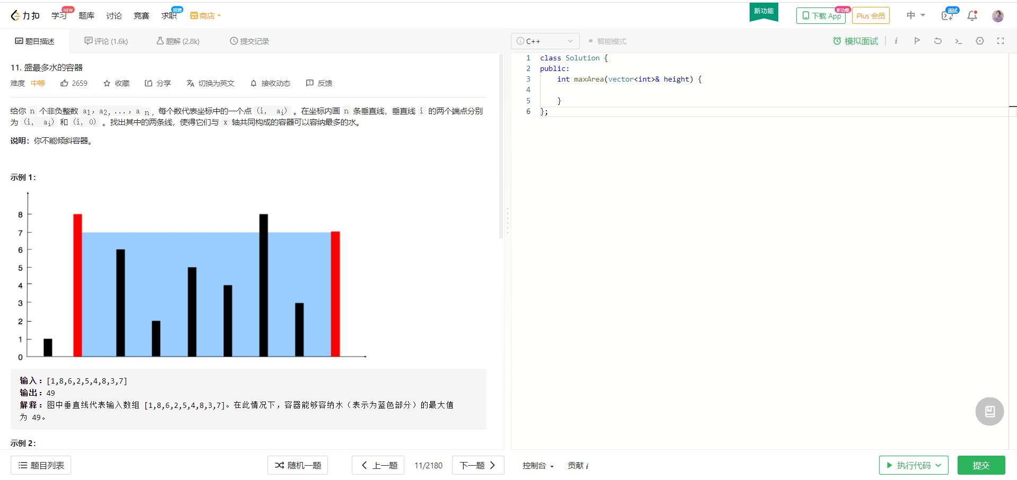Expand the 控制台 console panel
The height and width of the screenshot is (480, 1017).
coord(537,465)
